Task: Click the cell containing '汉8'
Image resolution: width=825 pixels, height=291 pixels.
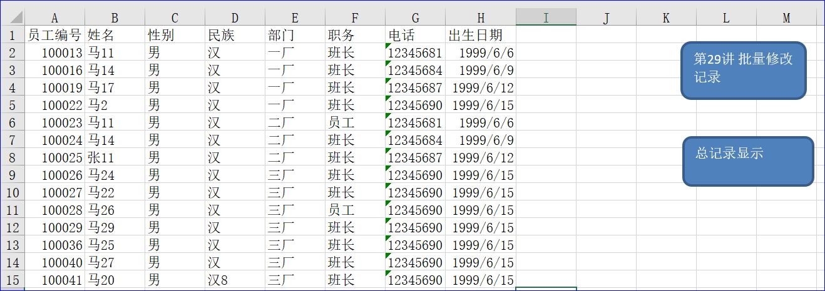Action: pos(235,280)
